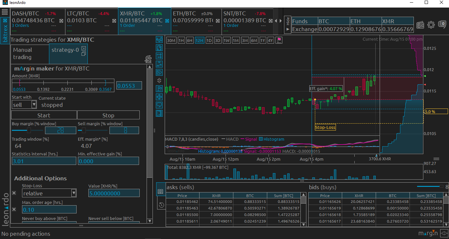Set chart interval to 1W

[x=226, y=40]
